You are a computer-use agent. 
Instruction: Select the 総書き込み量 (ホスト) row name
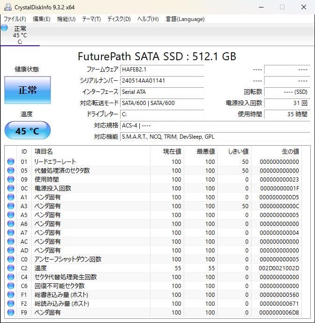coord(61,295)
